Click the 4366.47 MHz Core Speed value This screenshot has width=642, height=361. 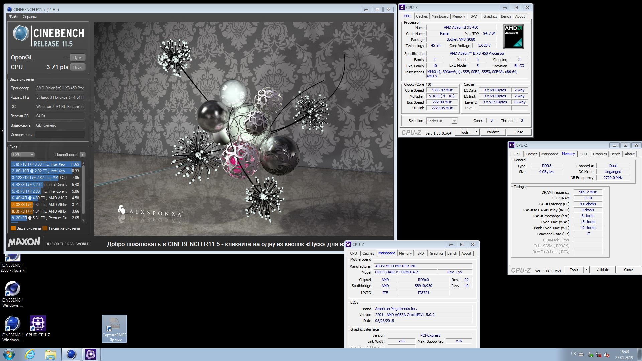(x=442, y=90)
